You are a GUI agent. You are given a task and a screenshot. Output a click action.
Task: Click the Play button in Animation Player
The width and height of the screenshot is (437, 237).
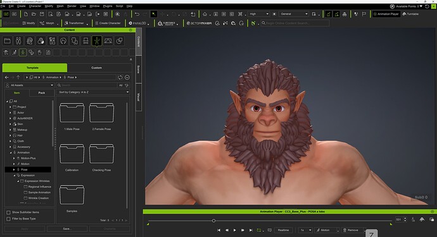(x=234, y=230)
